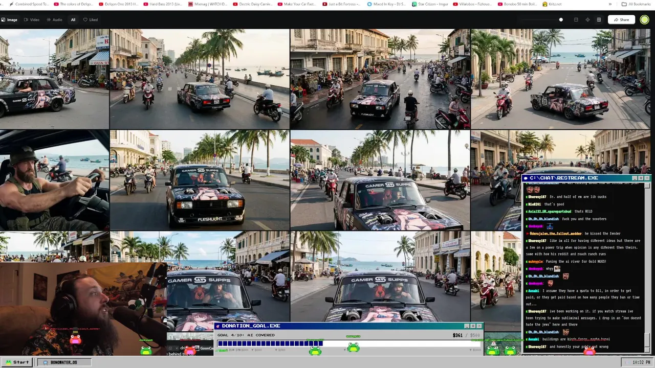Screen dimensions: 655x368
Task: Switch to the Audio filter tab
Action: click(x=54, y=20)
